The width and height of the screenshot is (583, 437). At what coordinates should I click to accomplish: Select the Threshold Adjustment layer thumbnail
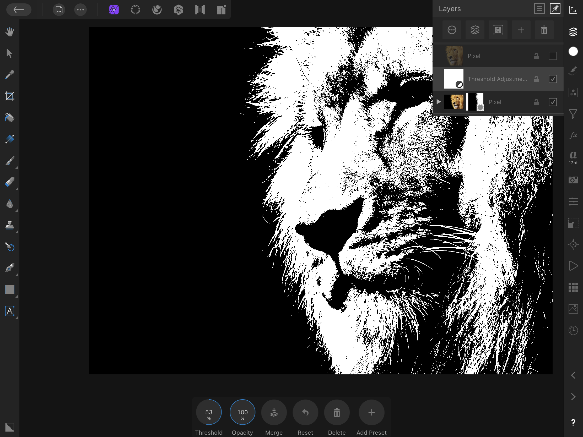pos(453,79)
